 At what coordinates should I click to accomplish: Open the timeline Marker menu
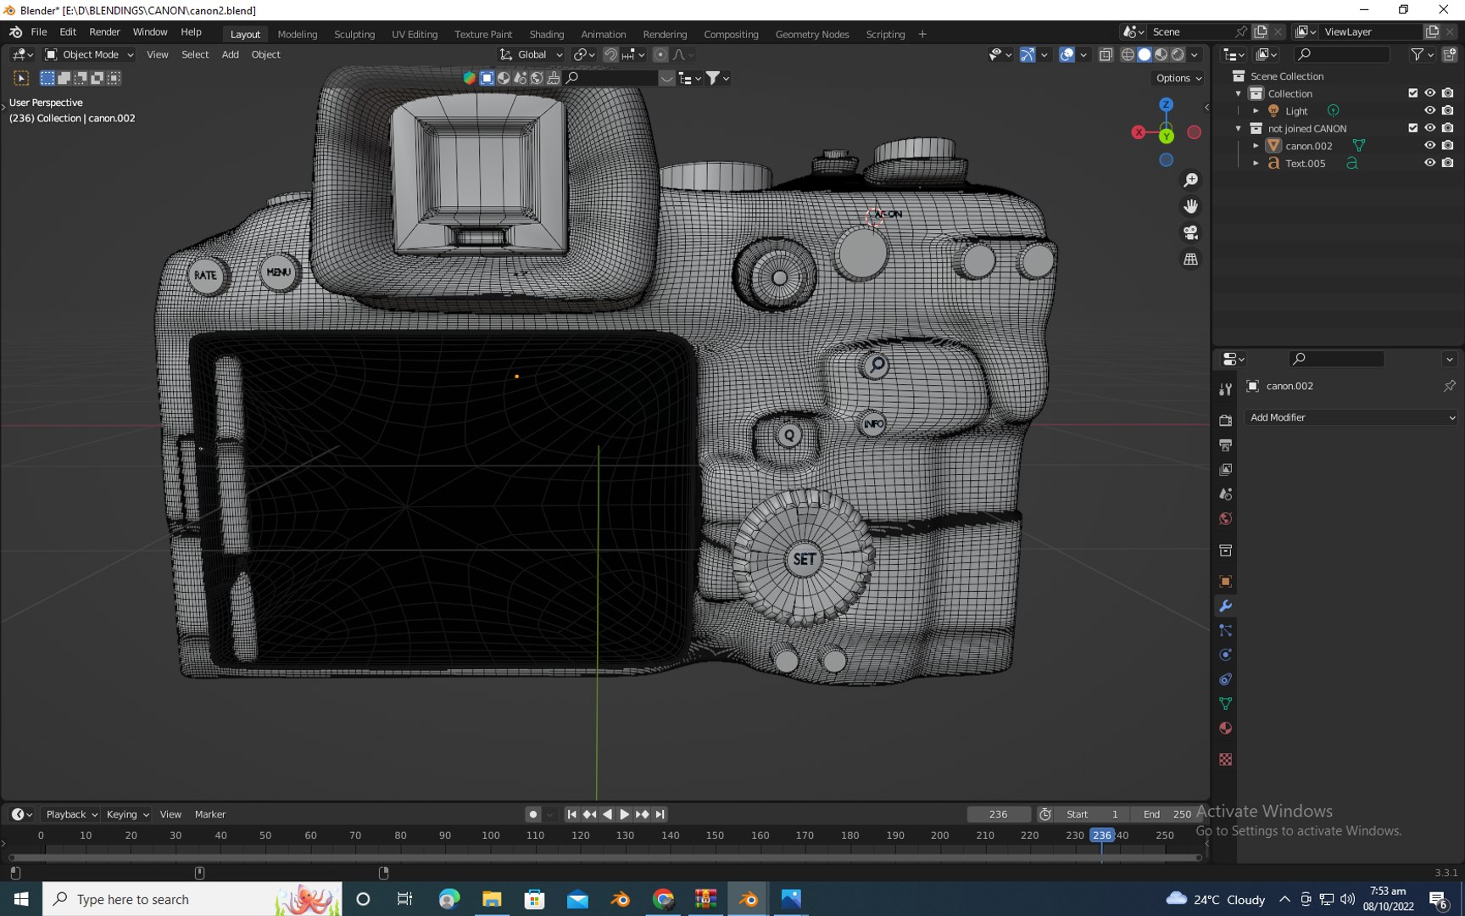pyautogui.click(x=210, y=814)
